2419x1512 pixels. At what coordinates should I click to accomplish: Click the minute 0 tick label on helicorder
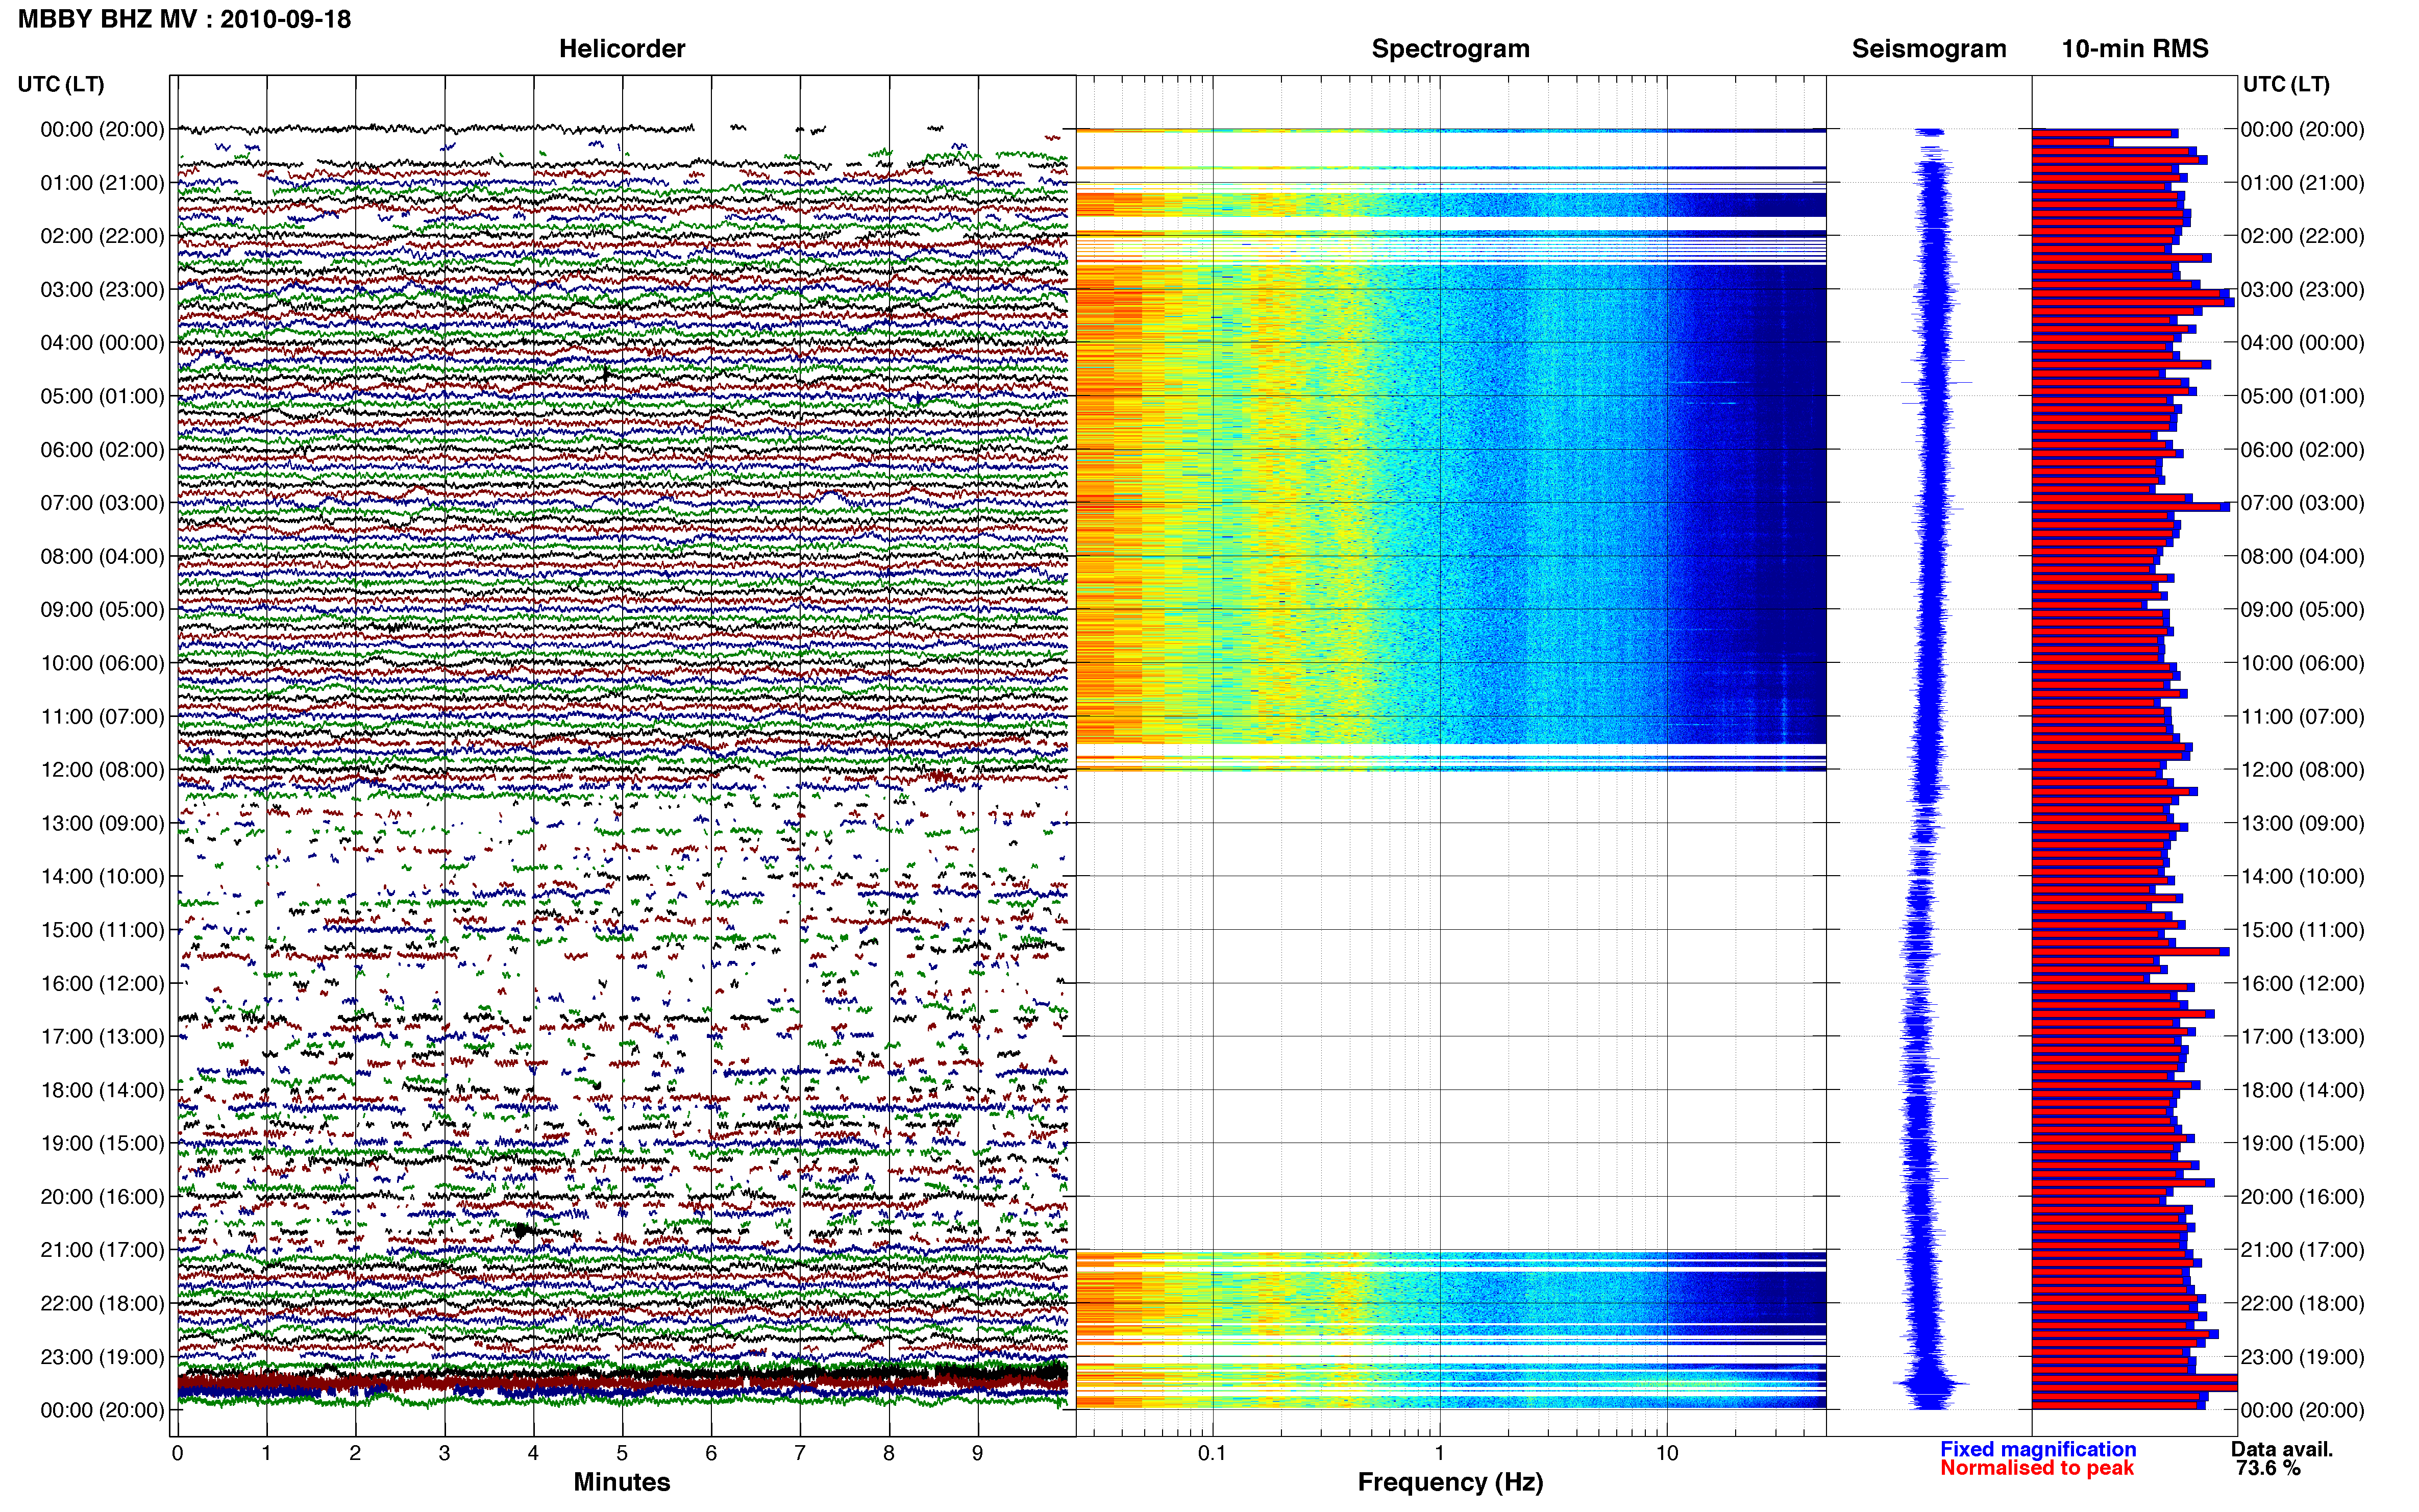[x=177, y=1453]
